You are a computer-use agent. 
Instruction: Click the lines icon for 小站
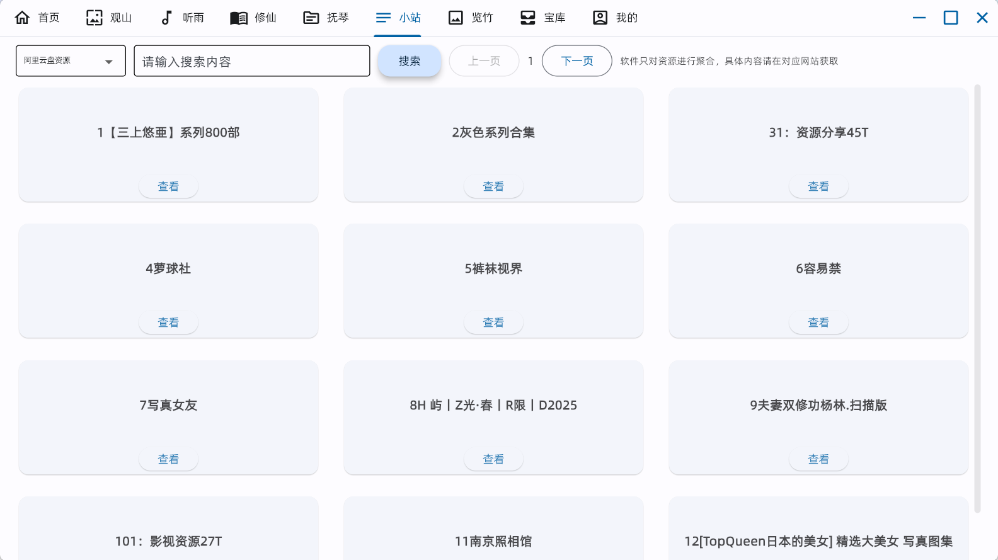click(x=383, y=18)
